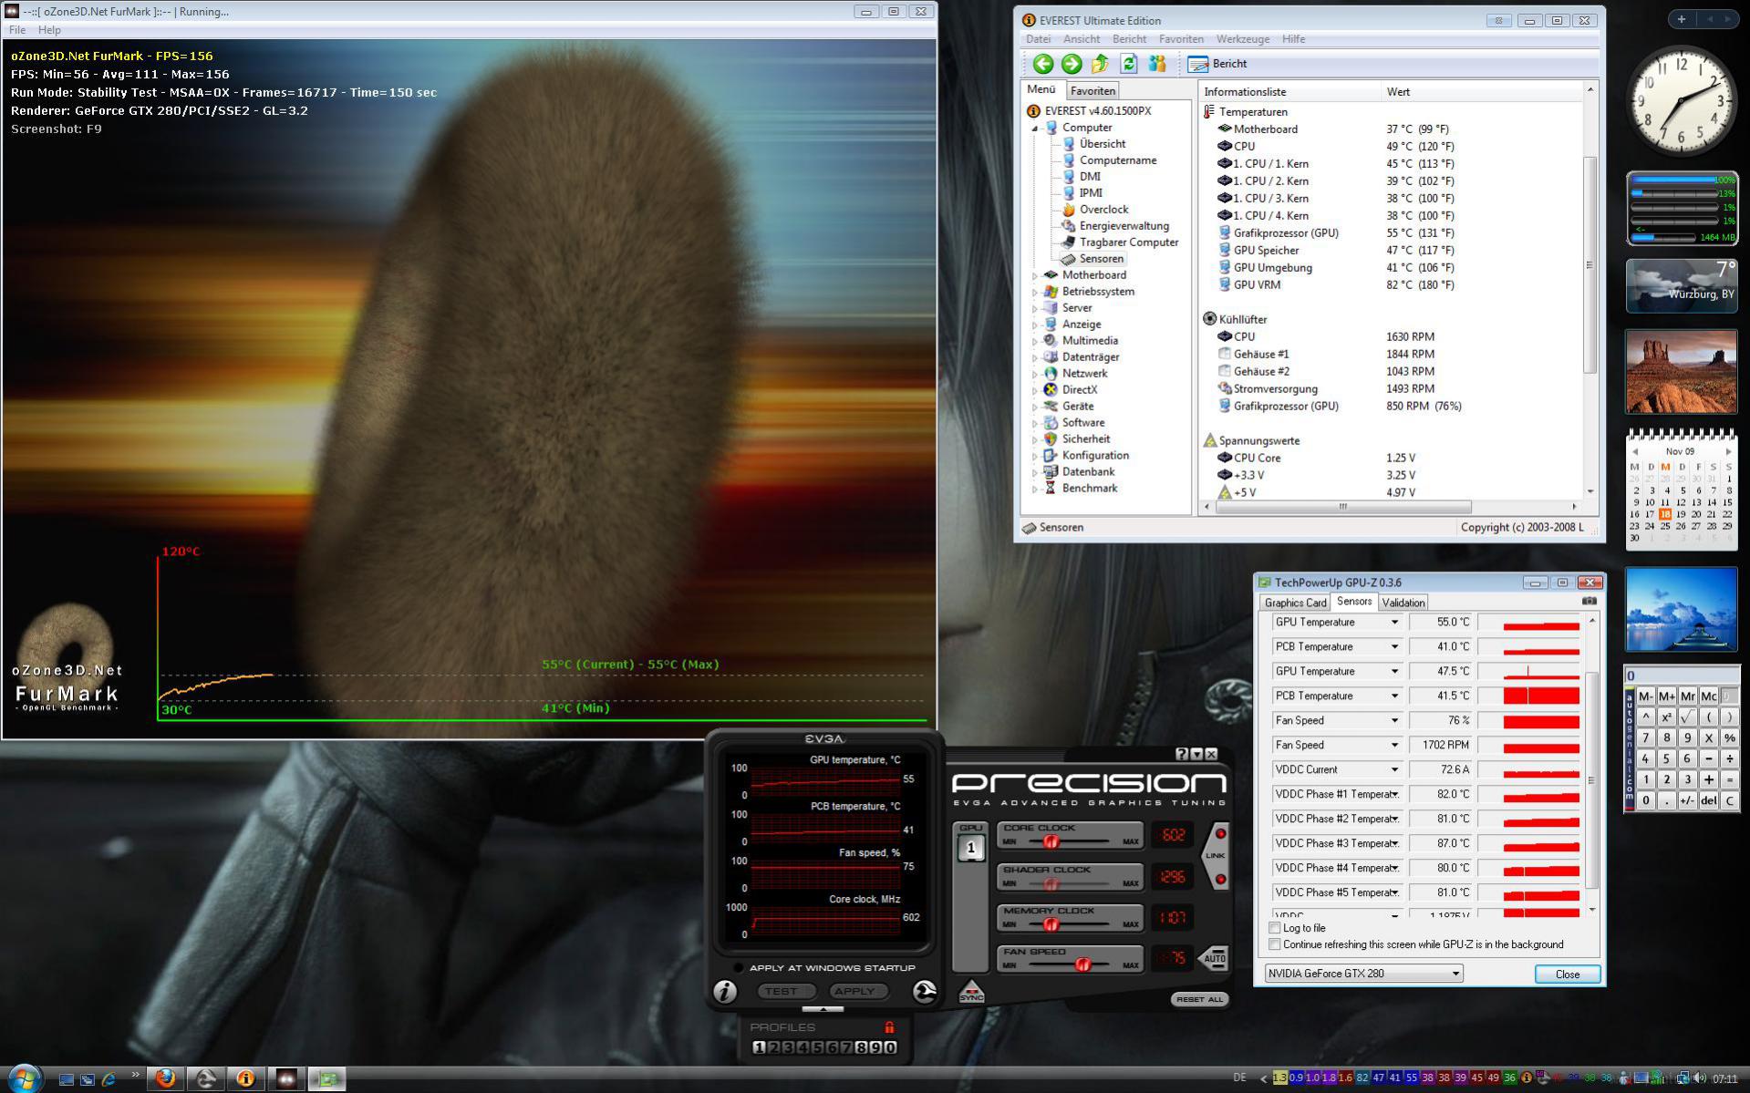Switch to GPU-Z taskbar button
Viewport: 1750px width, 1093px height.
click(x=326, y=1079)
